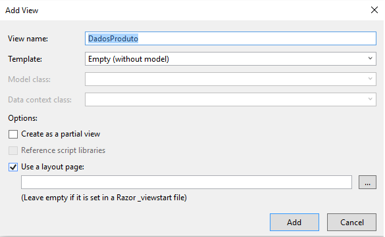
Task: Browse for layout page with ellipsis button
Action: (x=367, y=182)
